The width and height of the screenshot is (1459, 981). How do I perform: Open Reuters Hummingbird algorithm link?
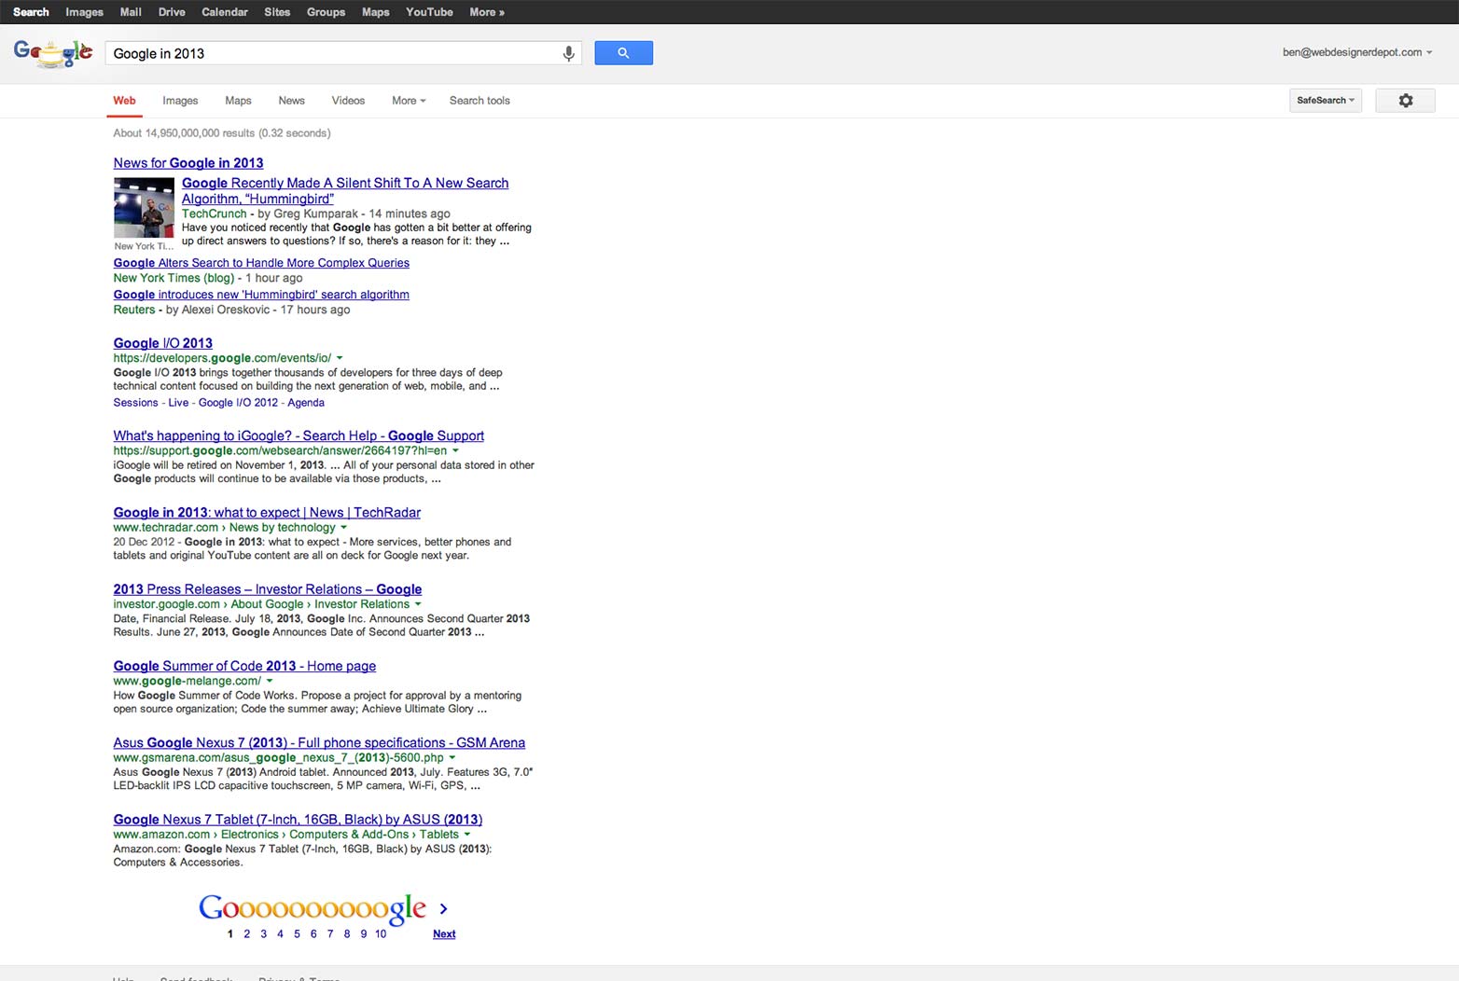(x=261, y=295)
